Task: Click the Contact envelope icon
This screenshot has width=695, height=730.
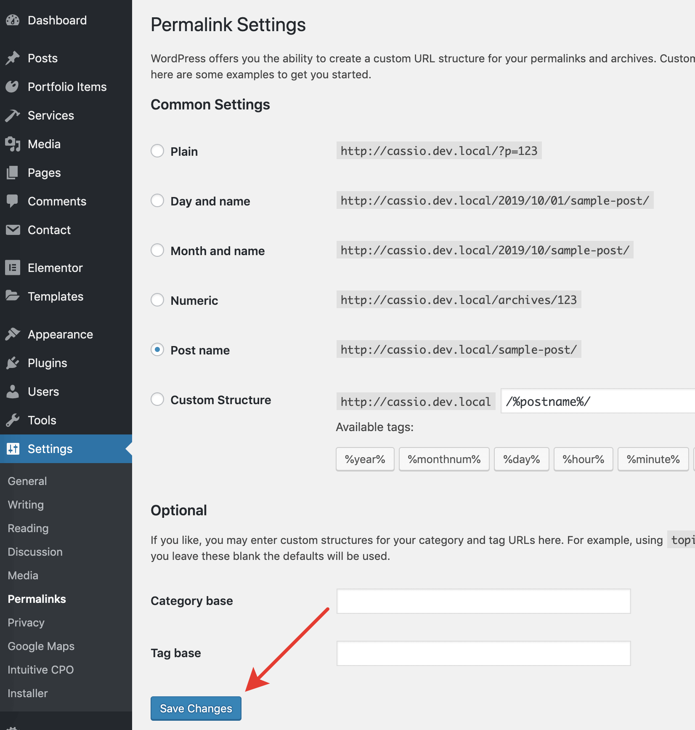Action: 13,230
